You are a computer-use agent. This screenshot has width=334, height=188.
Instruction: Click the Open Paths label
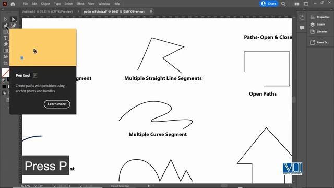tap(263, 94)
